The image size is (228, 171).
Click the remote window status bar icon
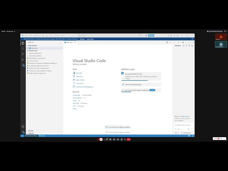click(22, 136)
